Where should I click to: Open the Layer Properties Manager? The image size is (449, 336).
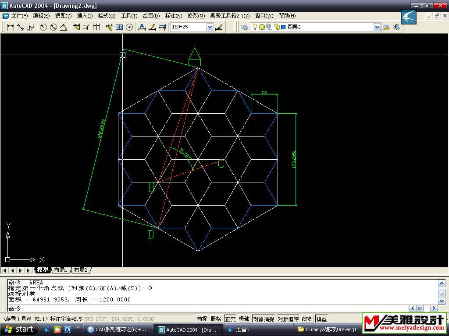pos(244,27)
